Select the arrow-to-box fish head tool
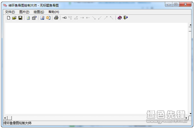The image size is (194, 129). coord(64,18)
